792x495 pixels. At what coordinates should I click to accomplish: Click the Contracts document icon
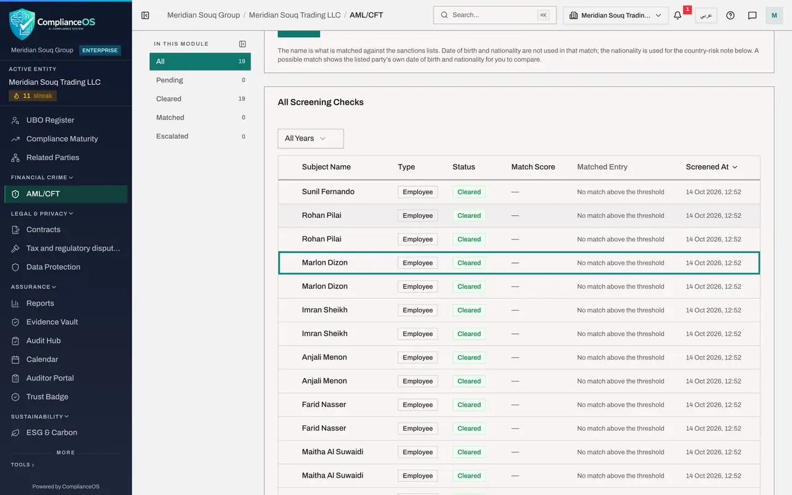15,230
